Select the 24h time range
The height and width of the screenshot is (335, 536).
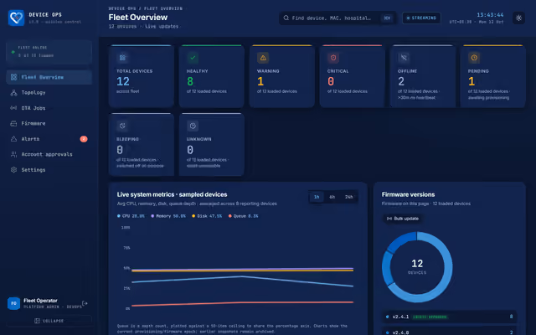click(348, 197)
